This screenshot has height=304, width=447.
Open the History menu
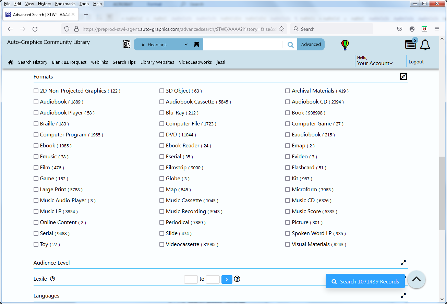45,3
